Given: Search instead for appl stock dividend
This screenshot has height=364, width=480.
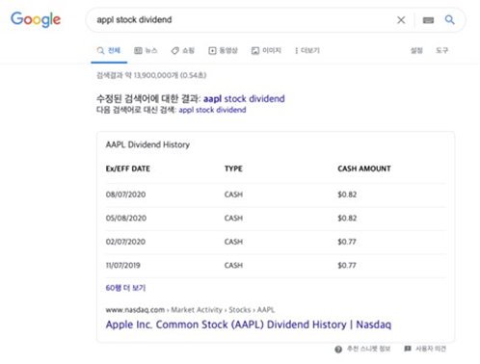Looking at the screenshot, I should tap(212, 110).
